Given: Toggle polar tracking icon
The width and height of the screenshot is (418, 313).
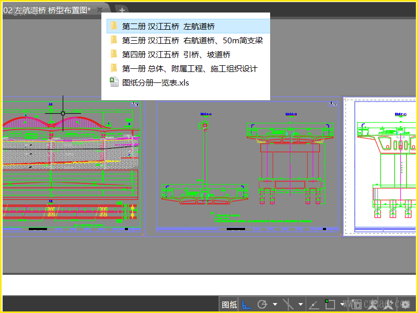Looking at the screenshot, I should coord(262,304).
